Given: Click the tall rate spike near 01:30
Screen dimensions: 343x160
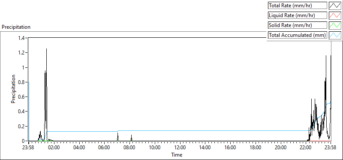Looking at the screenshot, I should [46, 94].
